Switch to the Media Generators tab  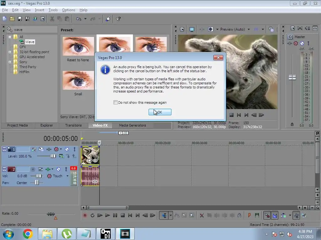pos(133,125)
